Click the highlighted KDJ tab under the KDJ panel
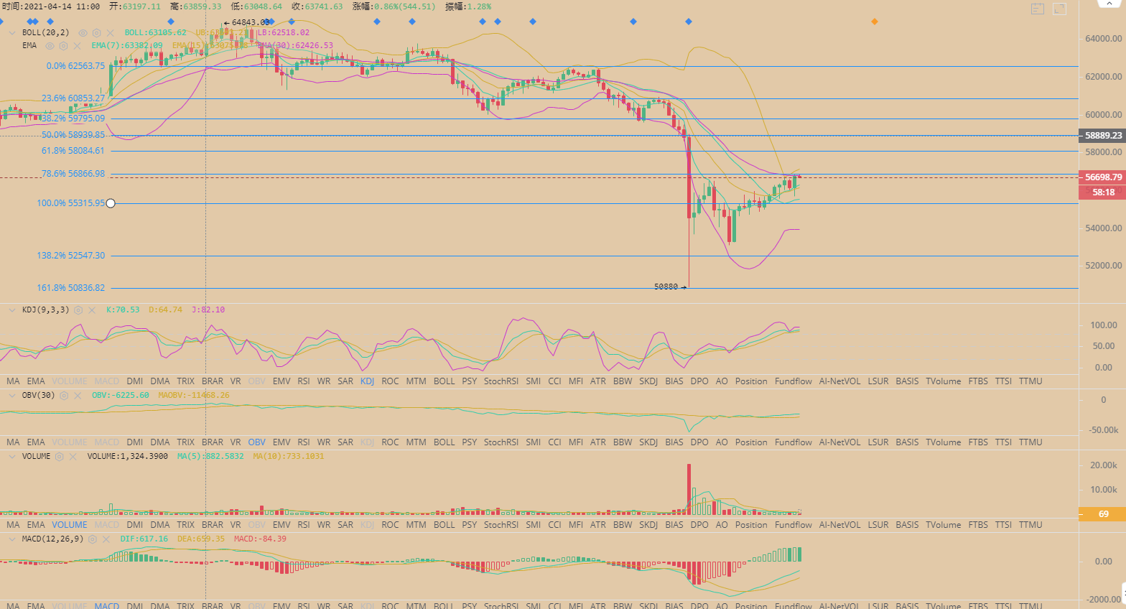 point(367,381)
